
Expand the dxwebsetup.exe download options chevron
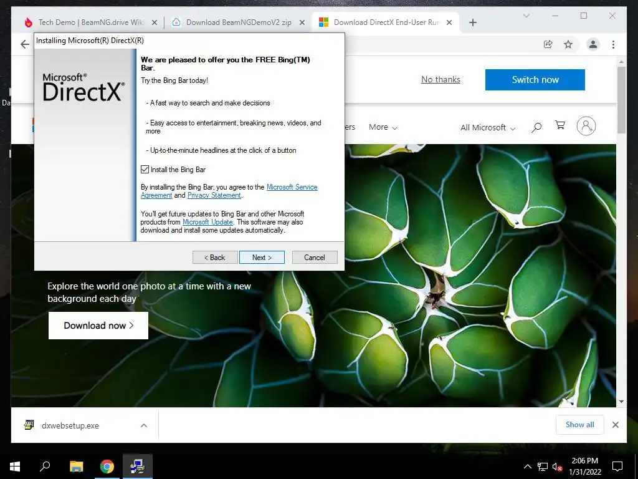pos(144,425)
